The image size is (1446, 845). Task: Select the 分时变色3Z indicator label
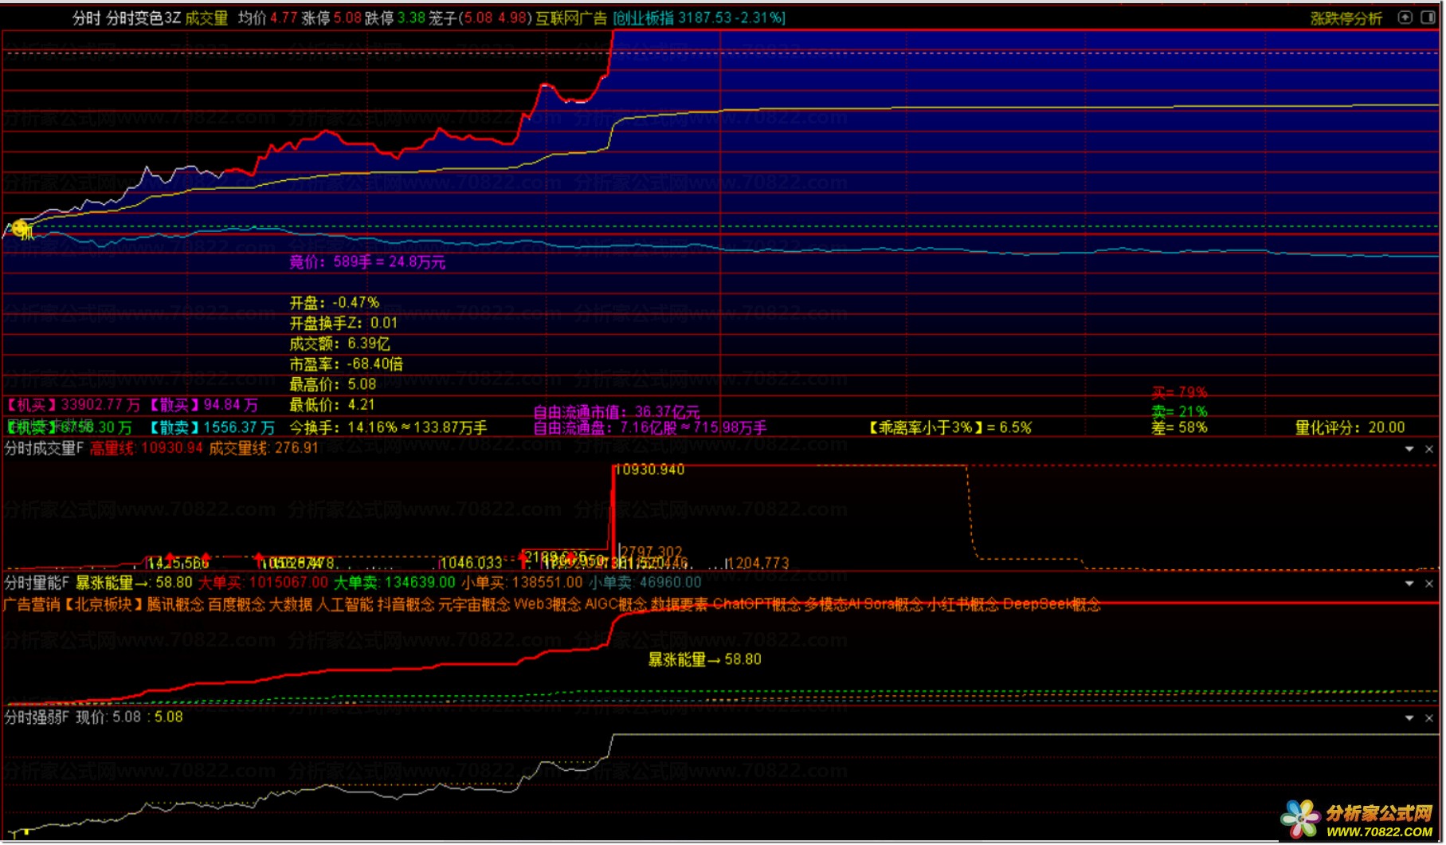click(143, 18)
